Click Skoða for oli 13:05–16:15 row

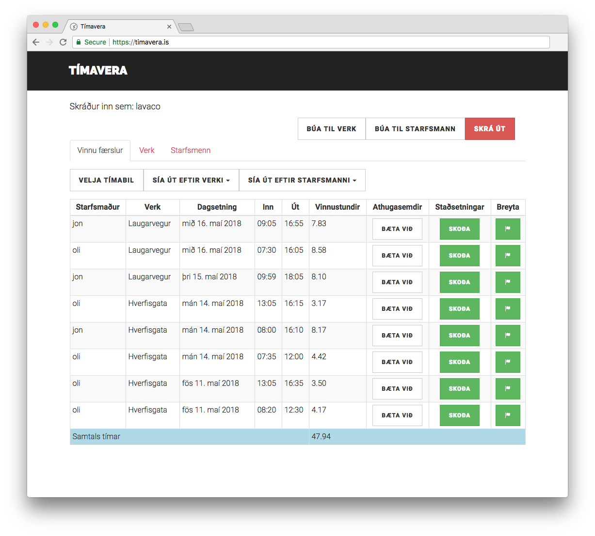click(460, 309)
